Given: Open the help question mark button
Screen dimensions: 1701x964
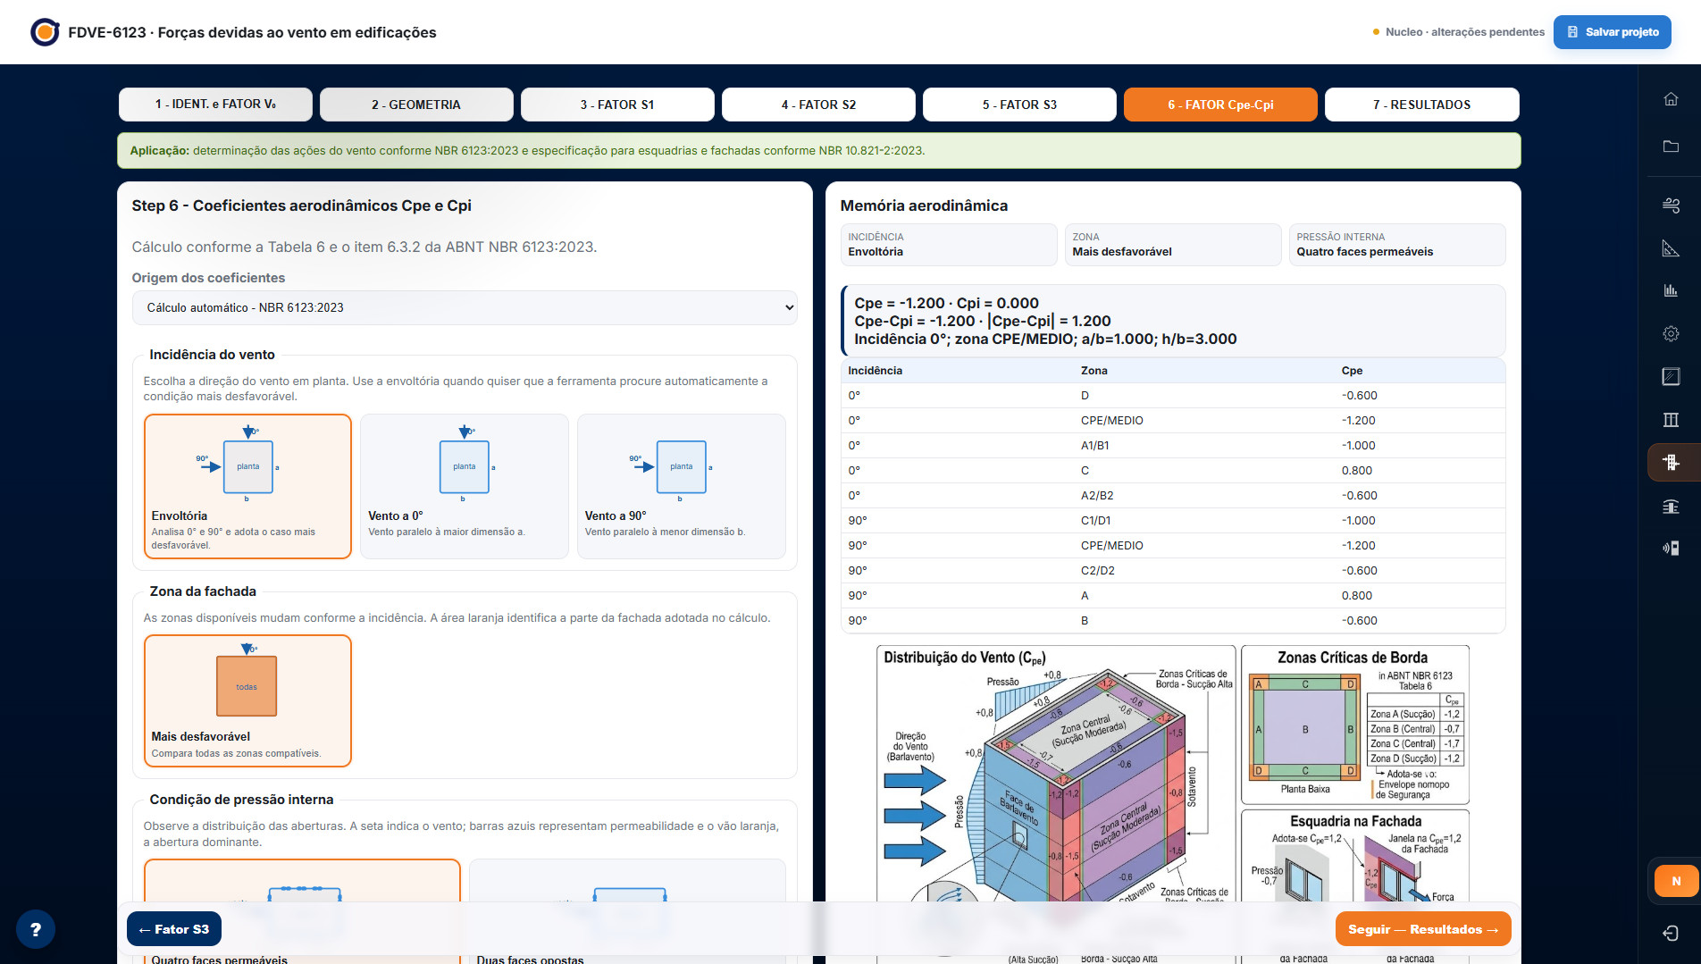Looking at the screenshot, I should [x=36, y=930].
